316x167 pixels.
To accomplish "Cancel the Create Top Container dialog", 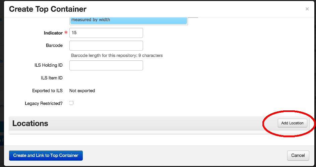I will click(298, 156).
